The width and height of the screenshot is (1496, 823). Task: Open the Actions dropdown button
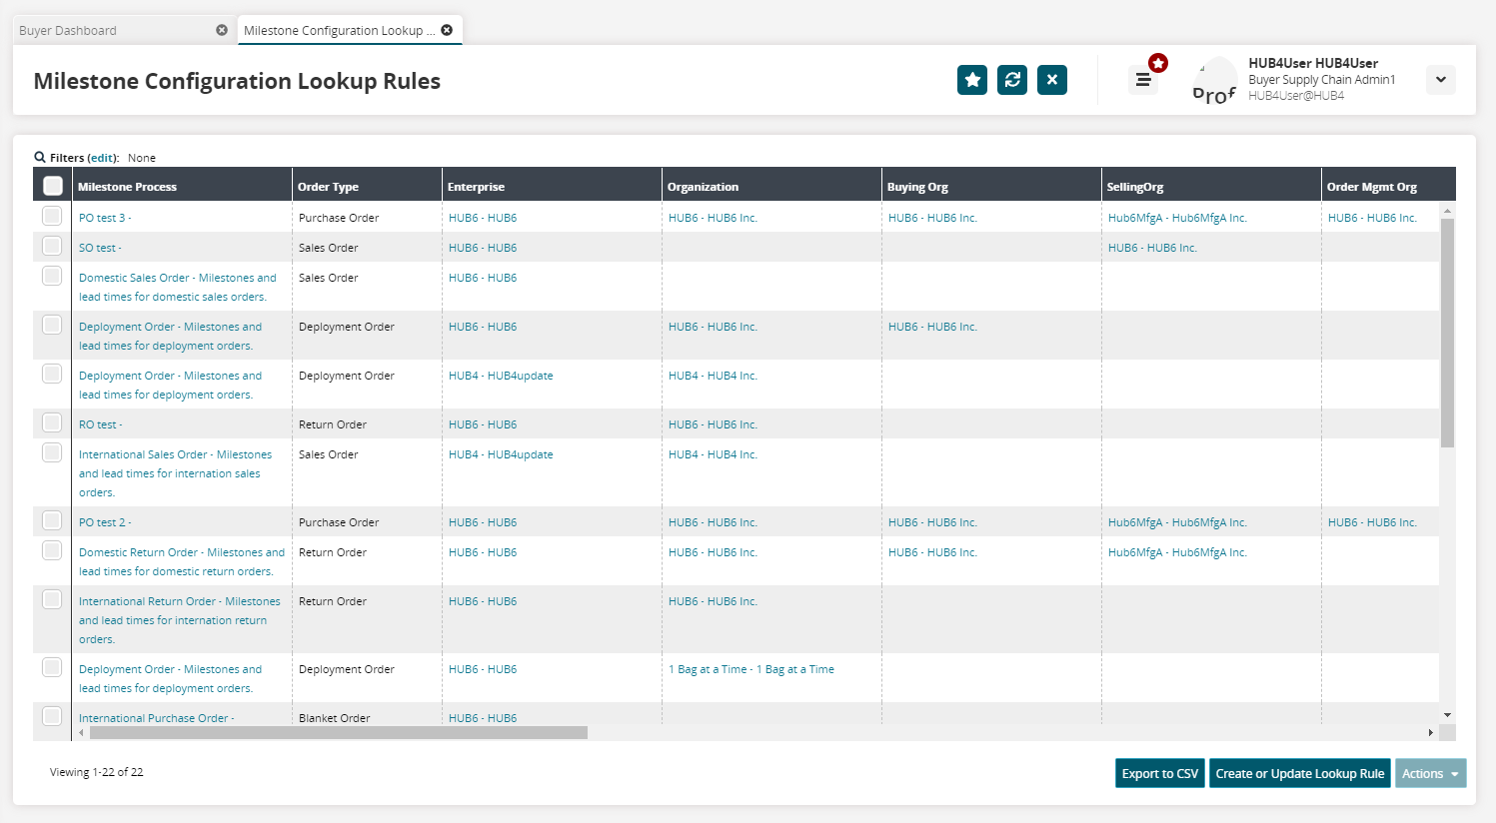click(1430, 773)
